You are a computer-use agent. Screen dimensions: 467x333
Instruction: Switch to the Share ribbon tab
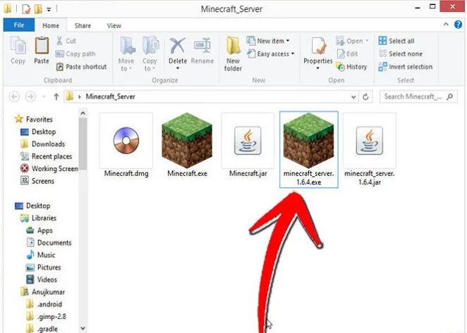coord(83,25)
